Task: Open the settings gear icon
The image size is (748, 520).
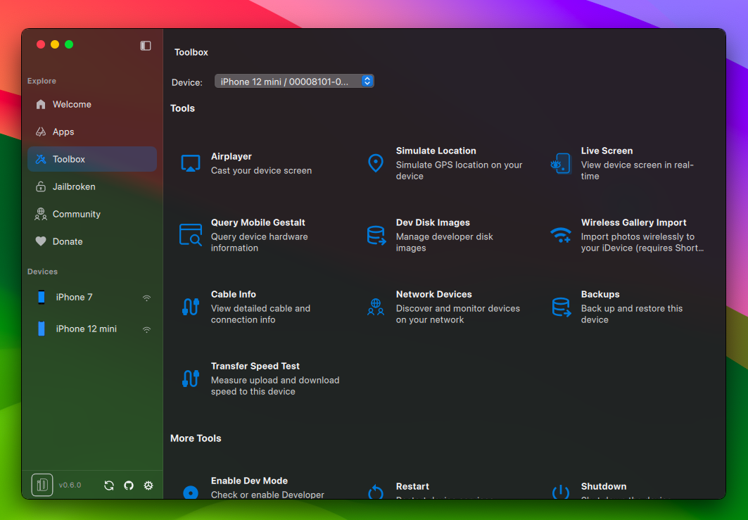Action: click(x=148, y=486)
